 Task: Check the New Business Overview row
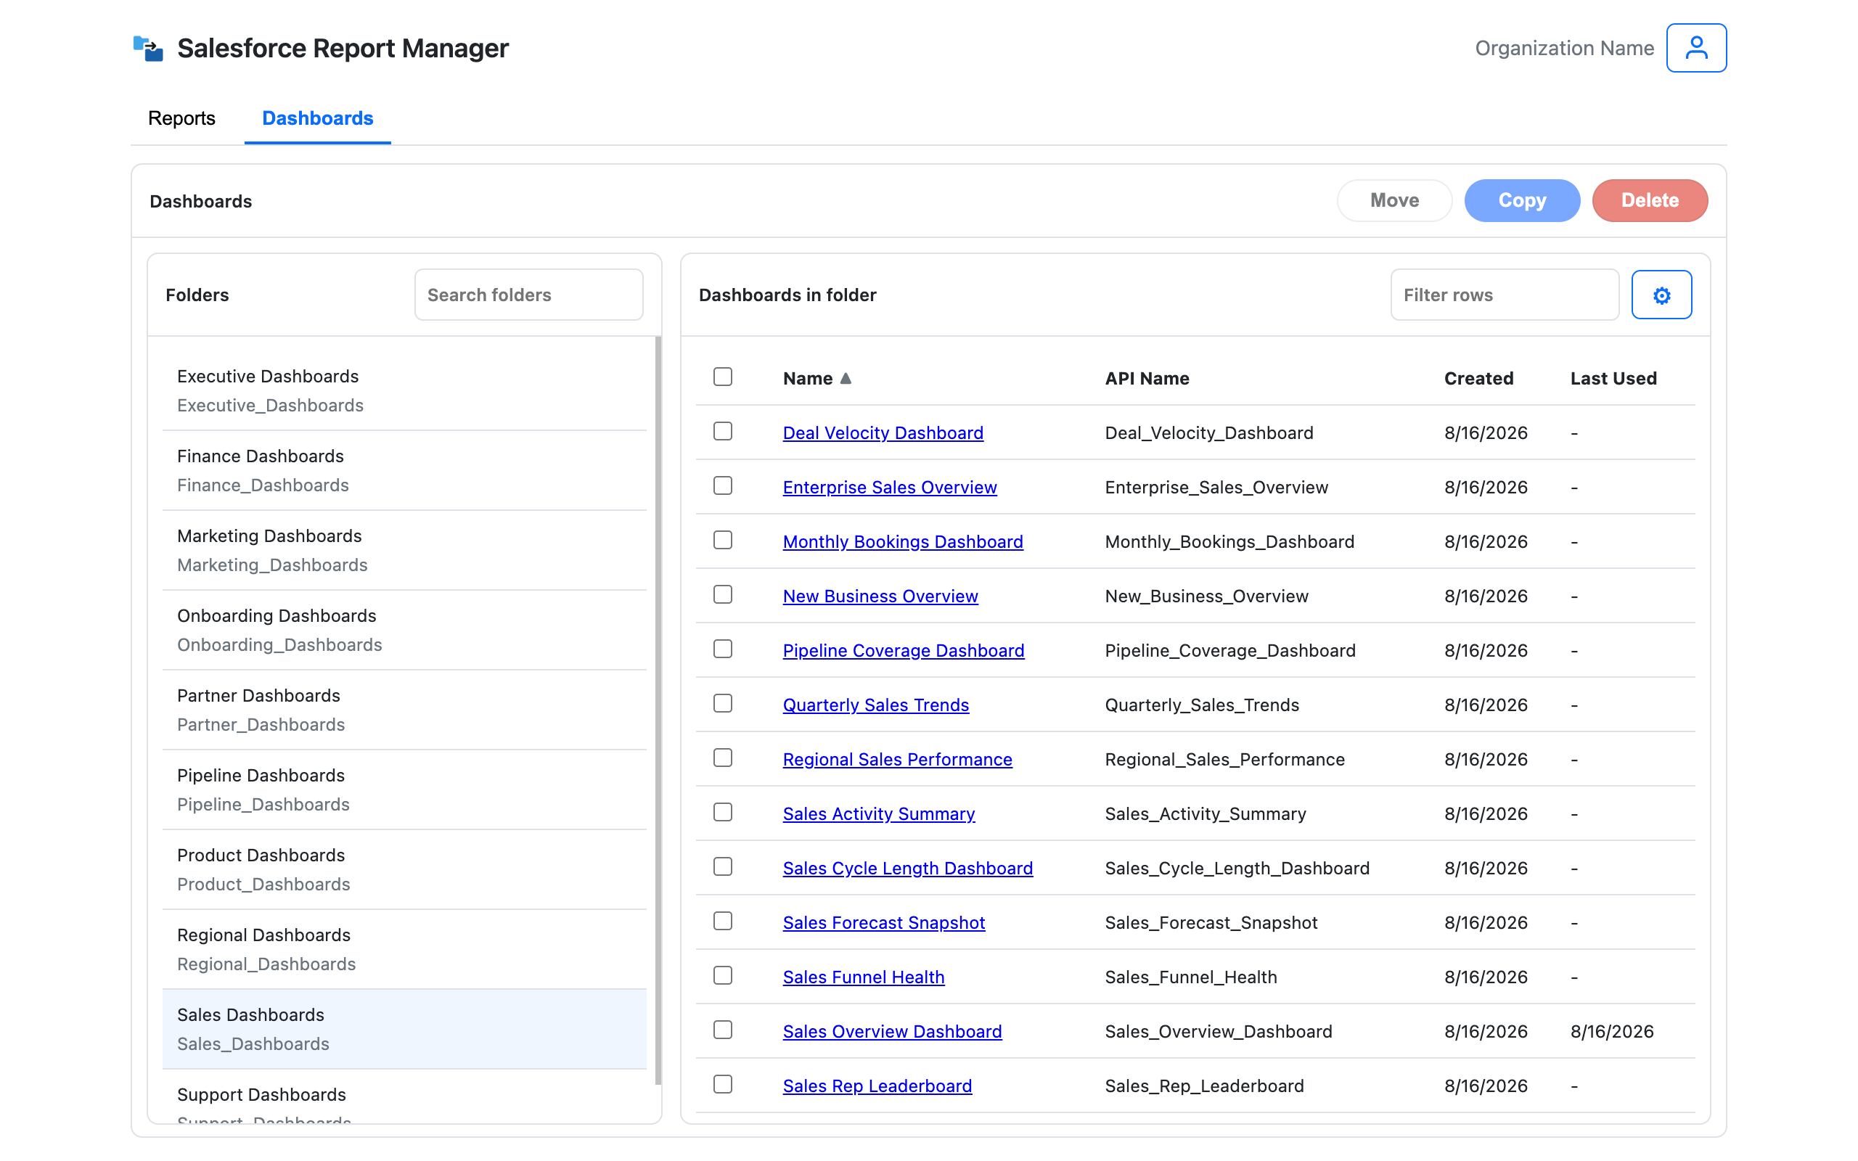pos(722,595)
